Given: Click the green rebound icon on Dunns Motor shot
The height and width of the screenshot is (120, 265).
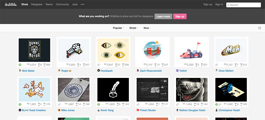Looking at the screenshot, I should tap(20, 65).
